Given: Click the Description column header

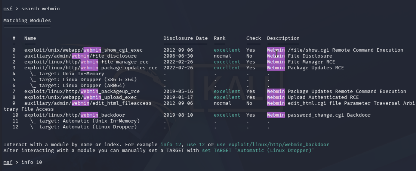Looking at the screenshot, I should 283,38.
